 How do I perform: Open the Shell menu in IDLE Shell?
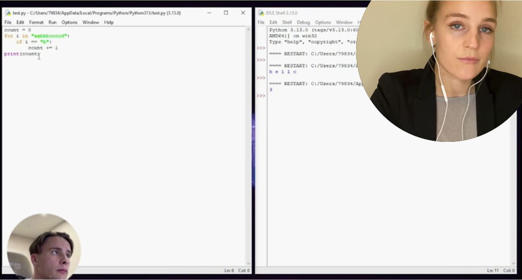click(287, 23)
